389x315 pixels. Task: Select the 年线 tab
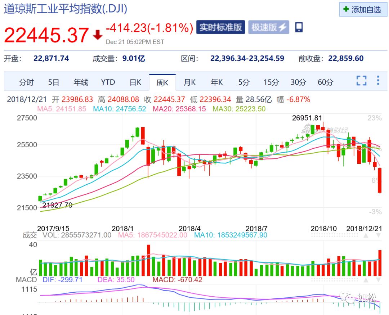81,82
